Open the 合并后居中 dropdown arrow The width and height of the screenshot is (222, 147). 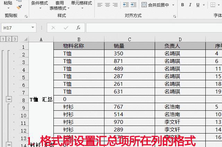point(173,5)
